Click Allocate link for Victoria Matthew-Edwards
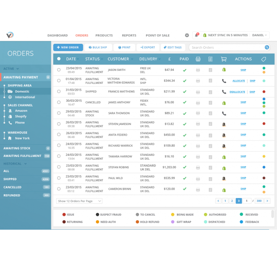 click(x=238, y=81)
